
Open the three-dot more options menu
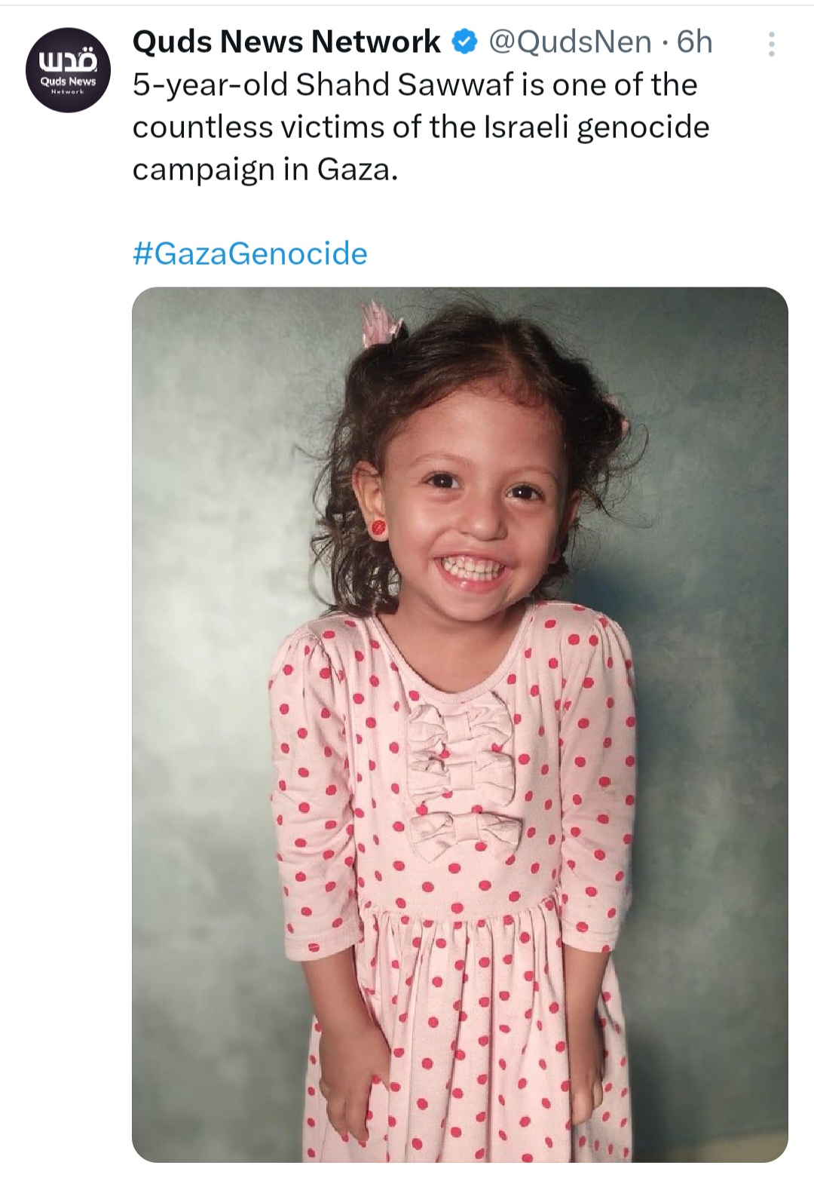[x=771, y=44]
